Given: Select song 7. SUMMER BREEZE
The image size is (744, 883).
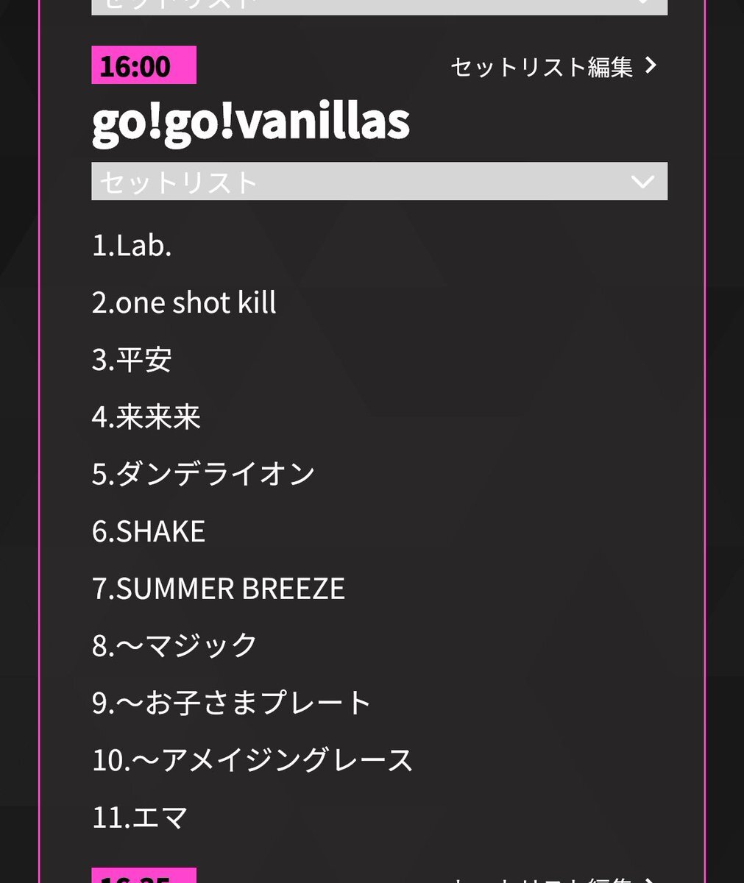Looking at the screenshot, I should tap(218, 589).
